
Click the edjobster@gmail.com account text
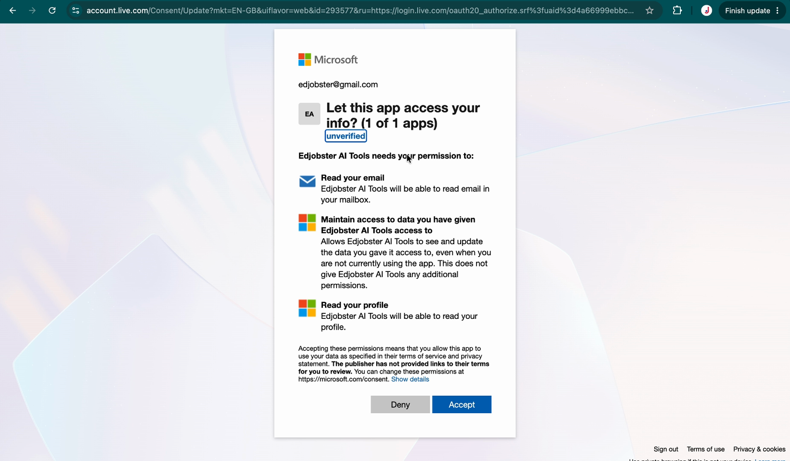tap(338, 84)
